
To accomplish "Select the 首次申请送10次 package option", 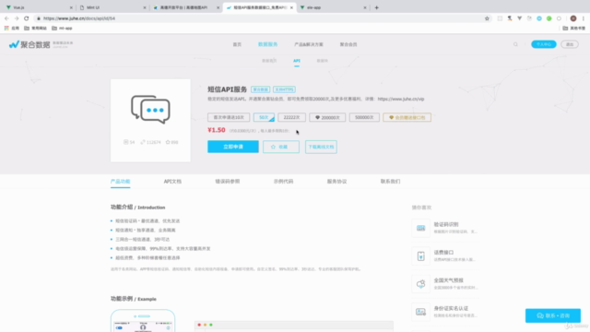I will click(229, 117).
